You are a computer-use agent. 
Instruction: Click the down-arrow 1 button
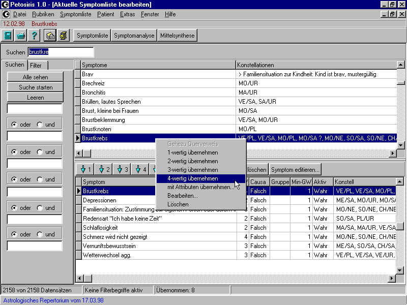coord(85,170)
